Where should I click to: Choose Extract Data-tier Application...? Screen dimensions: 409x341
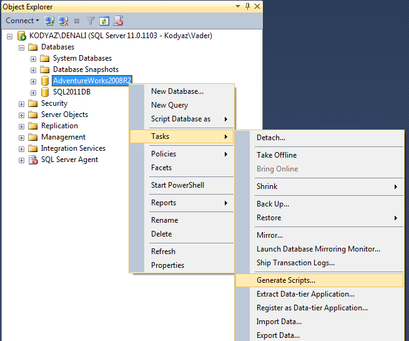click(x=319, y=294)
